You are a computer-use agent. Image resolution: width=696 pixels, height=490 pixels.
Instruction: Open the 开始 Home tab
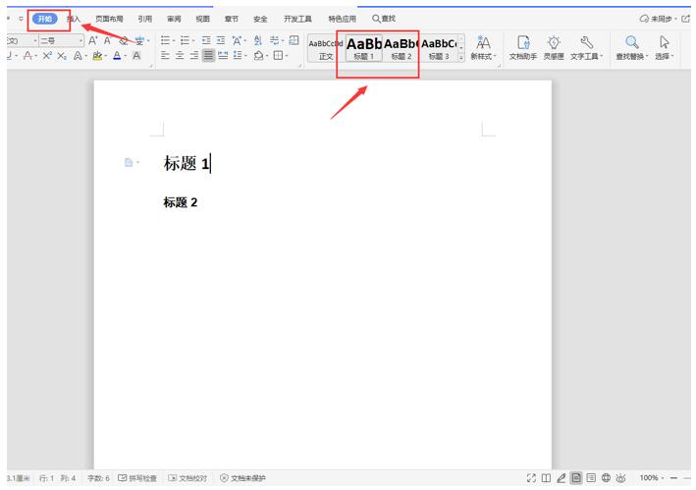pos(45,19)
